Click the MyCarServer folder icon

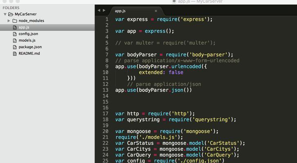tap(11, 14)
